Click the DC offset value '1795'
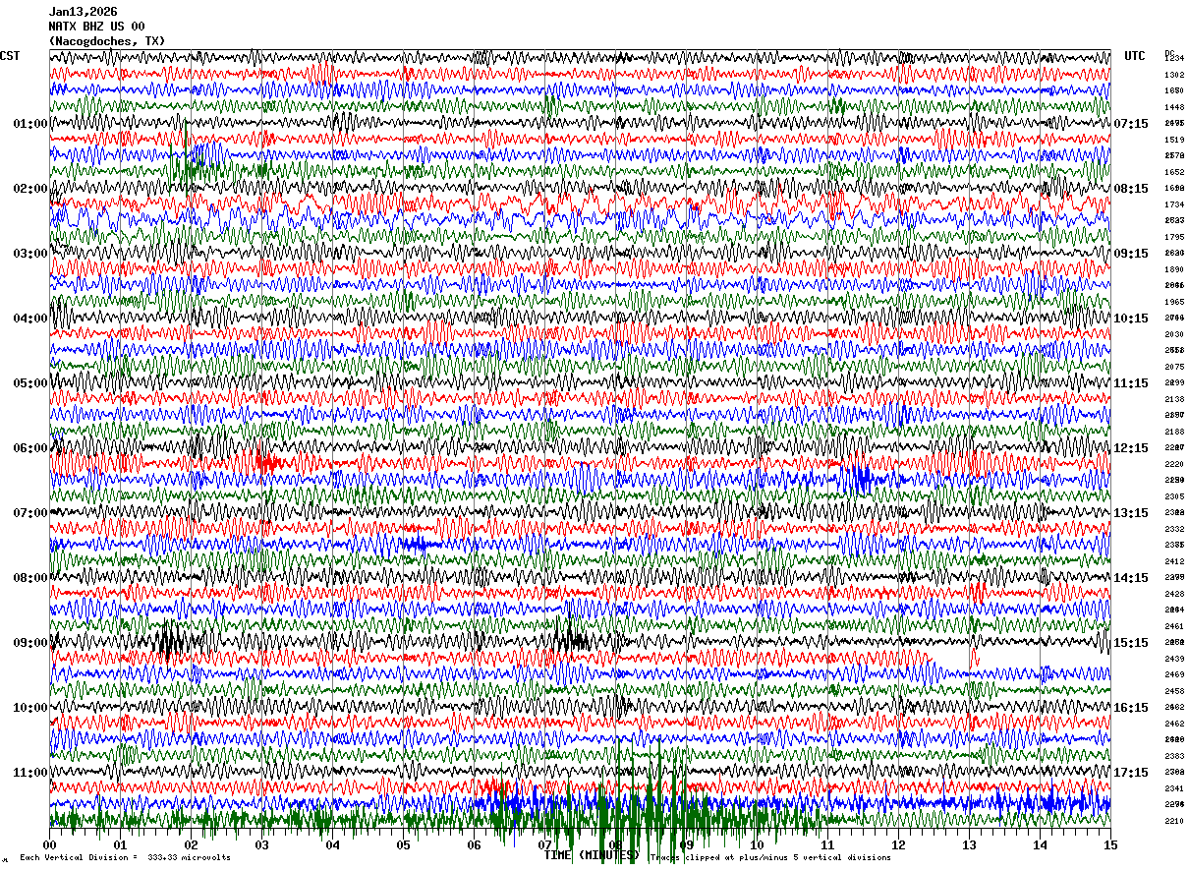Screen dimensions: 1189x871 pyautogui.click(x=1174, y=237)
